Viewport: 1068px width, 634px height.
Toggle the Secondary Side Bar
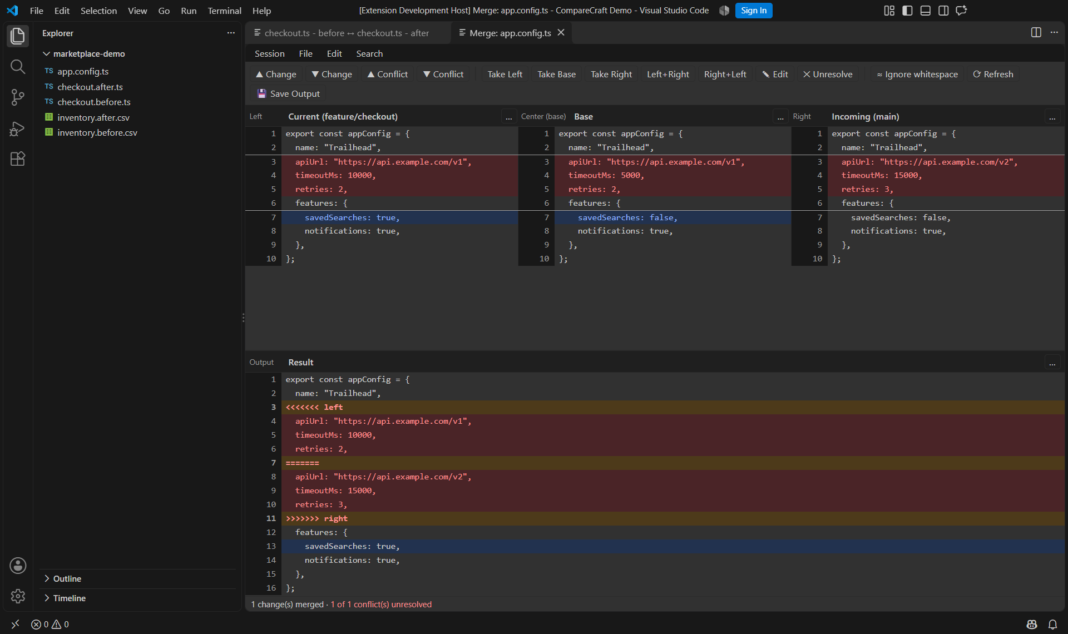tap(943, 11)
